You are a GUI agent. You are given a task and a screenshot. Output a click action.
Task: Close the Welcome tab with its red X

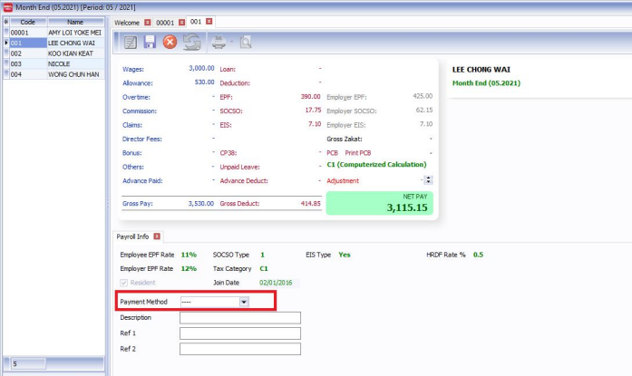point(148,21)
